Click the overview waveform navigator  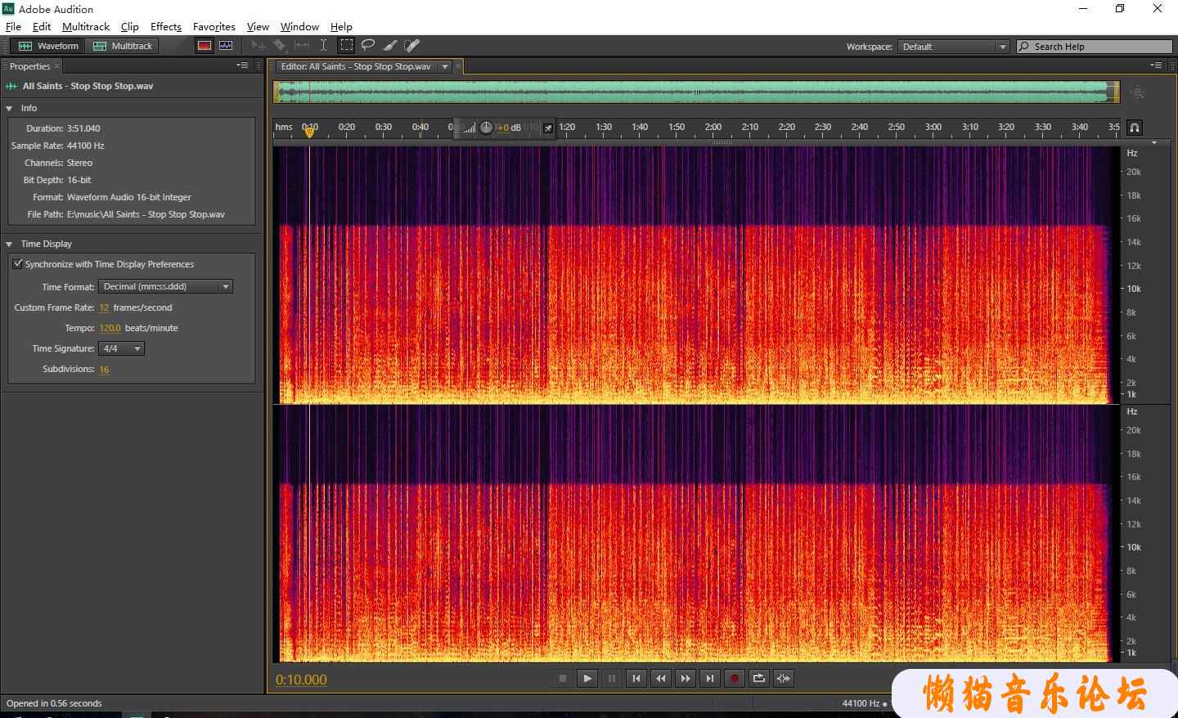tap(696, 92)
